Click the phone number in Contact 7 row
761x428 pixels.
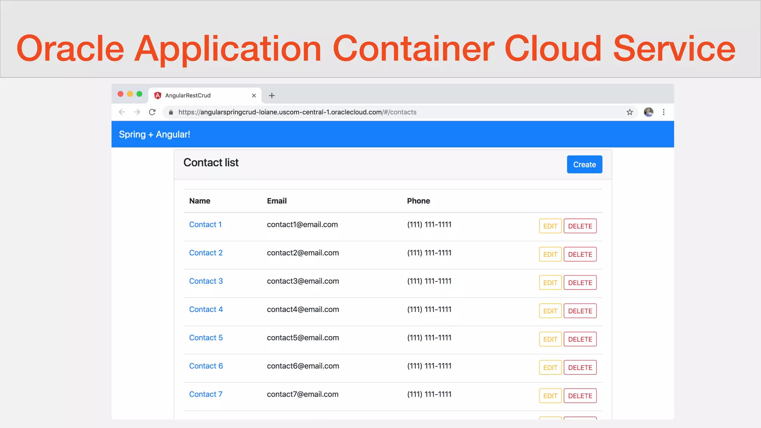click(429, 394)
